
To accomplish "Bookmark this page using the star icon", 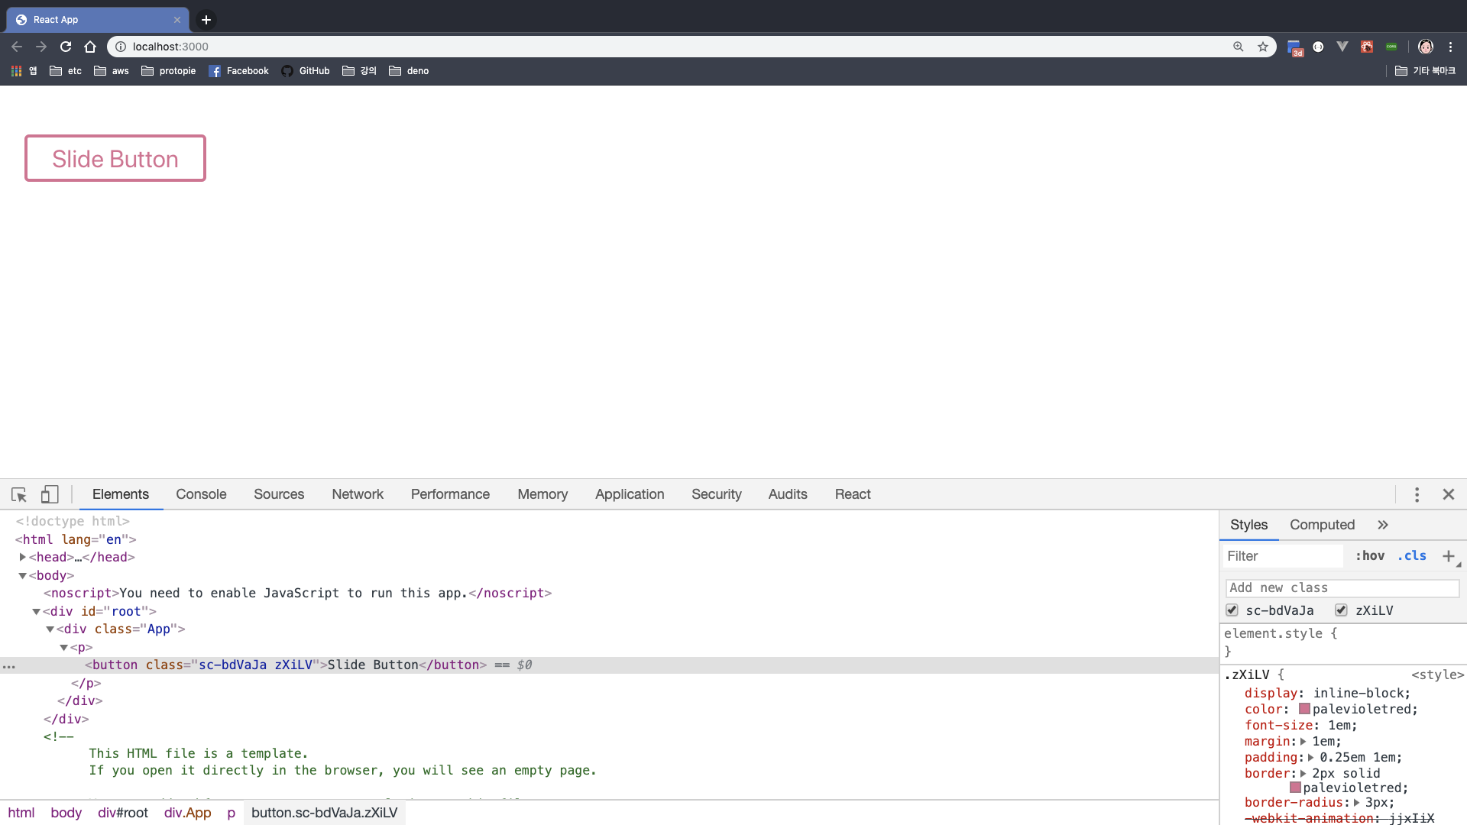I will (1263, 47).
